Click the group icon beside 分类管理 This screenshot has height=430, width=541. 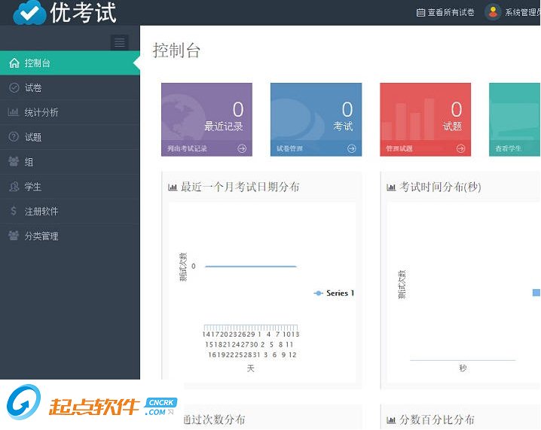pyautogui.click(x=14, y=236)
